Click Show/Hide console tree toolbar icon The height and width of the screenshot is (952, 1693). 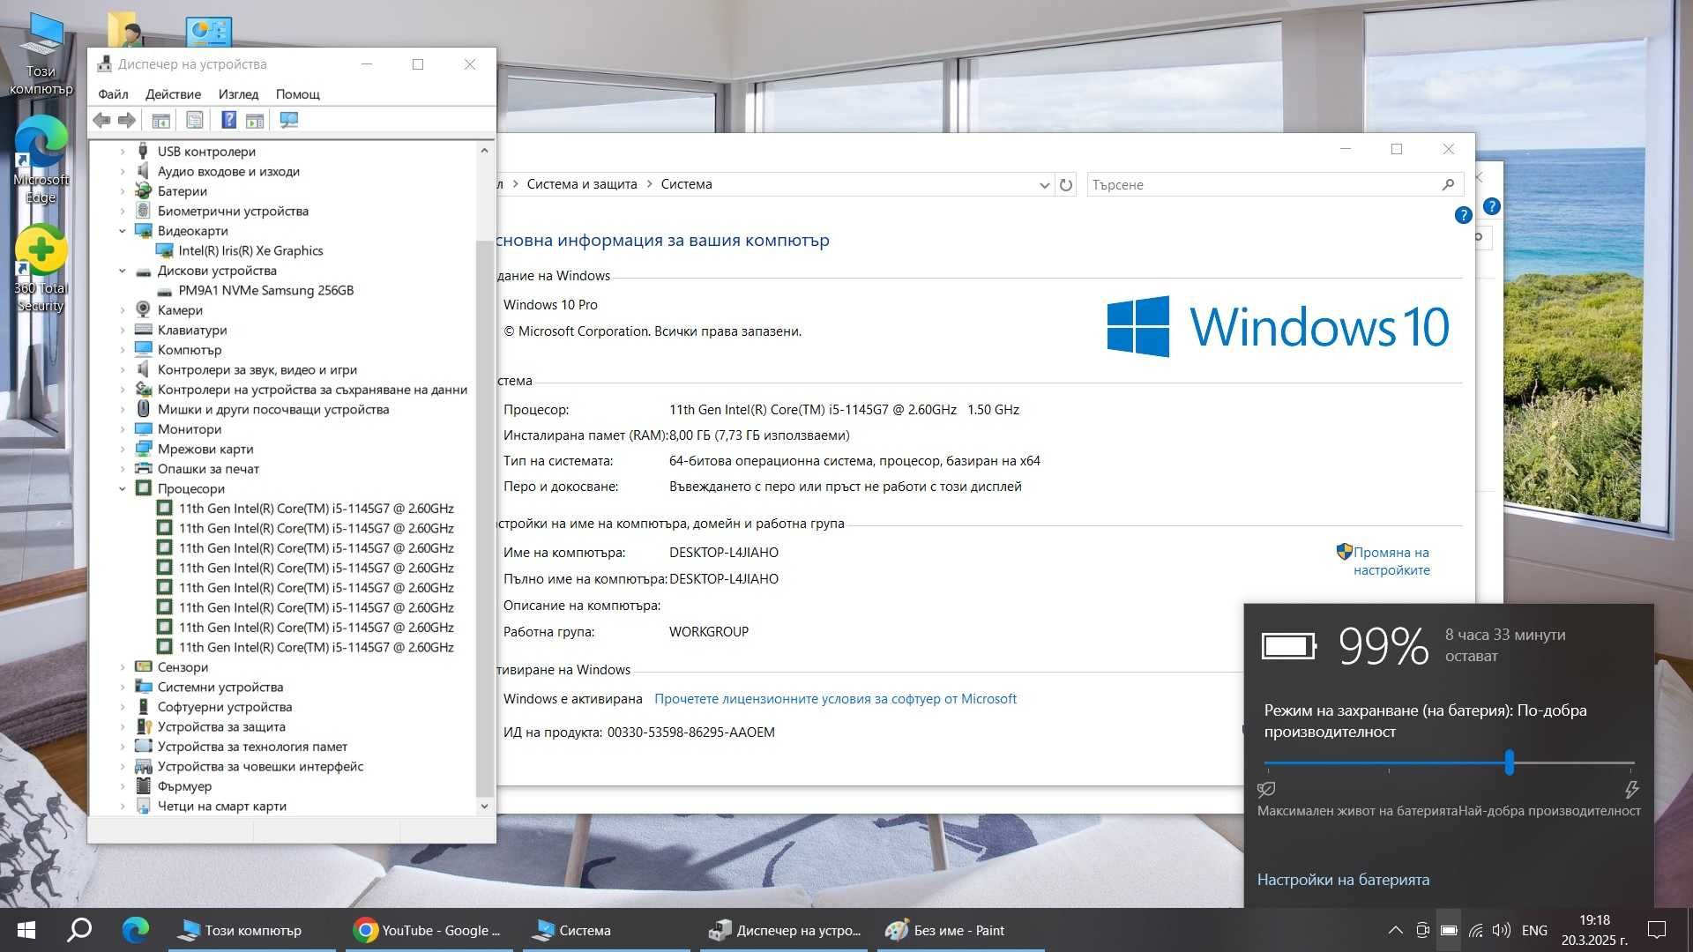pos(160,120)
